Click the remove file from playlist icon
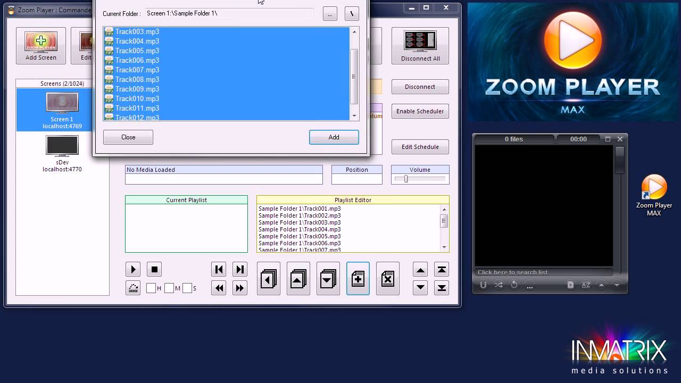Screen dimensions: 681x383 click(388, 278)
